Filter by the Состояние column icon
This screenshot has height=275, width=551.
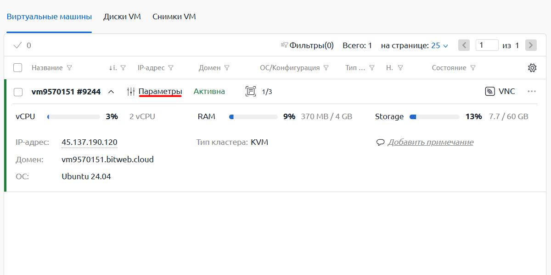pos(473,68)
